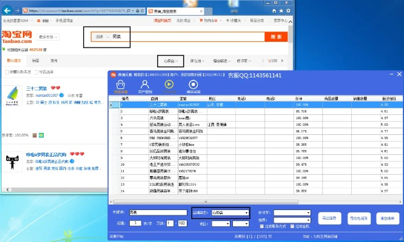The height and width of the screenshot is (242, 404).
Task: Click the orange 搜索 button
Action: tap(276, 37)
